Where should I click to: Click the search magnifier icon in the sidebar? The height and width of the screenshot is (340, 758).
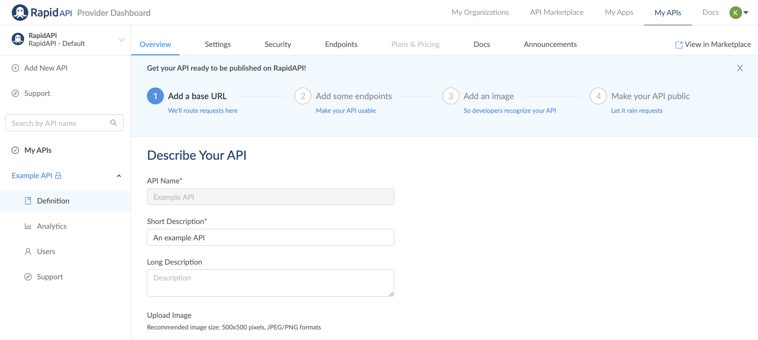[x=114, y=123]
